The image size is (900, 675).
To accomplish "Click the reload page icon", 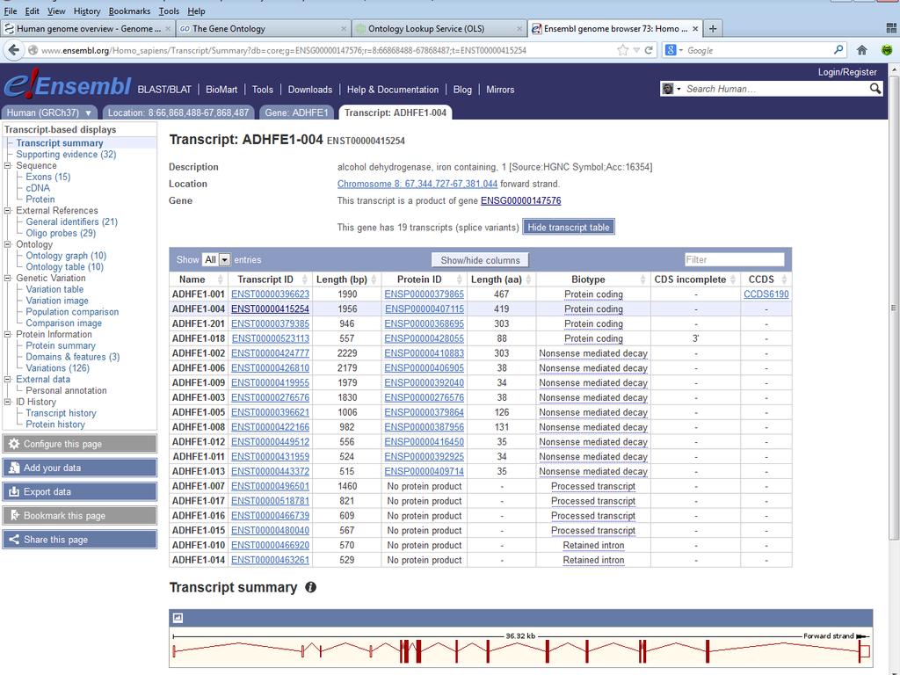I will pyautogui.click(x=649, y=50).
